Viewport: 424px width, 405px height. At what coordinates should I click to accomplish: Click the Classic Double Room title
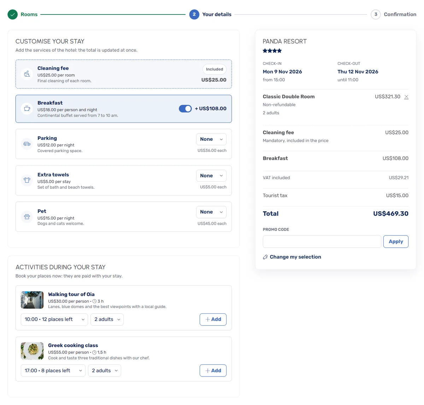click(x=289, y=97)
